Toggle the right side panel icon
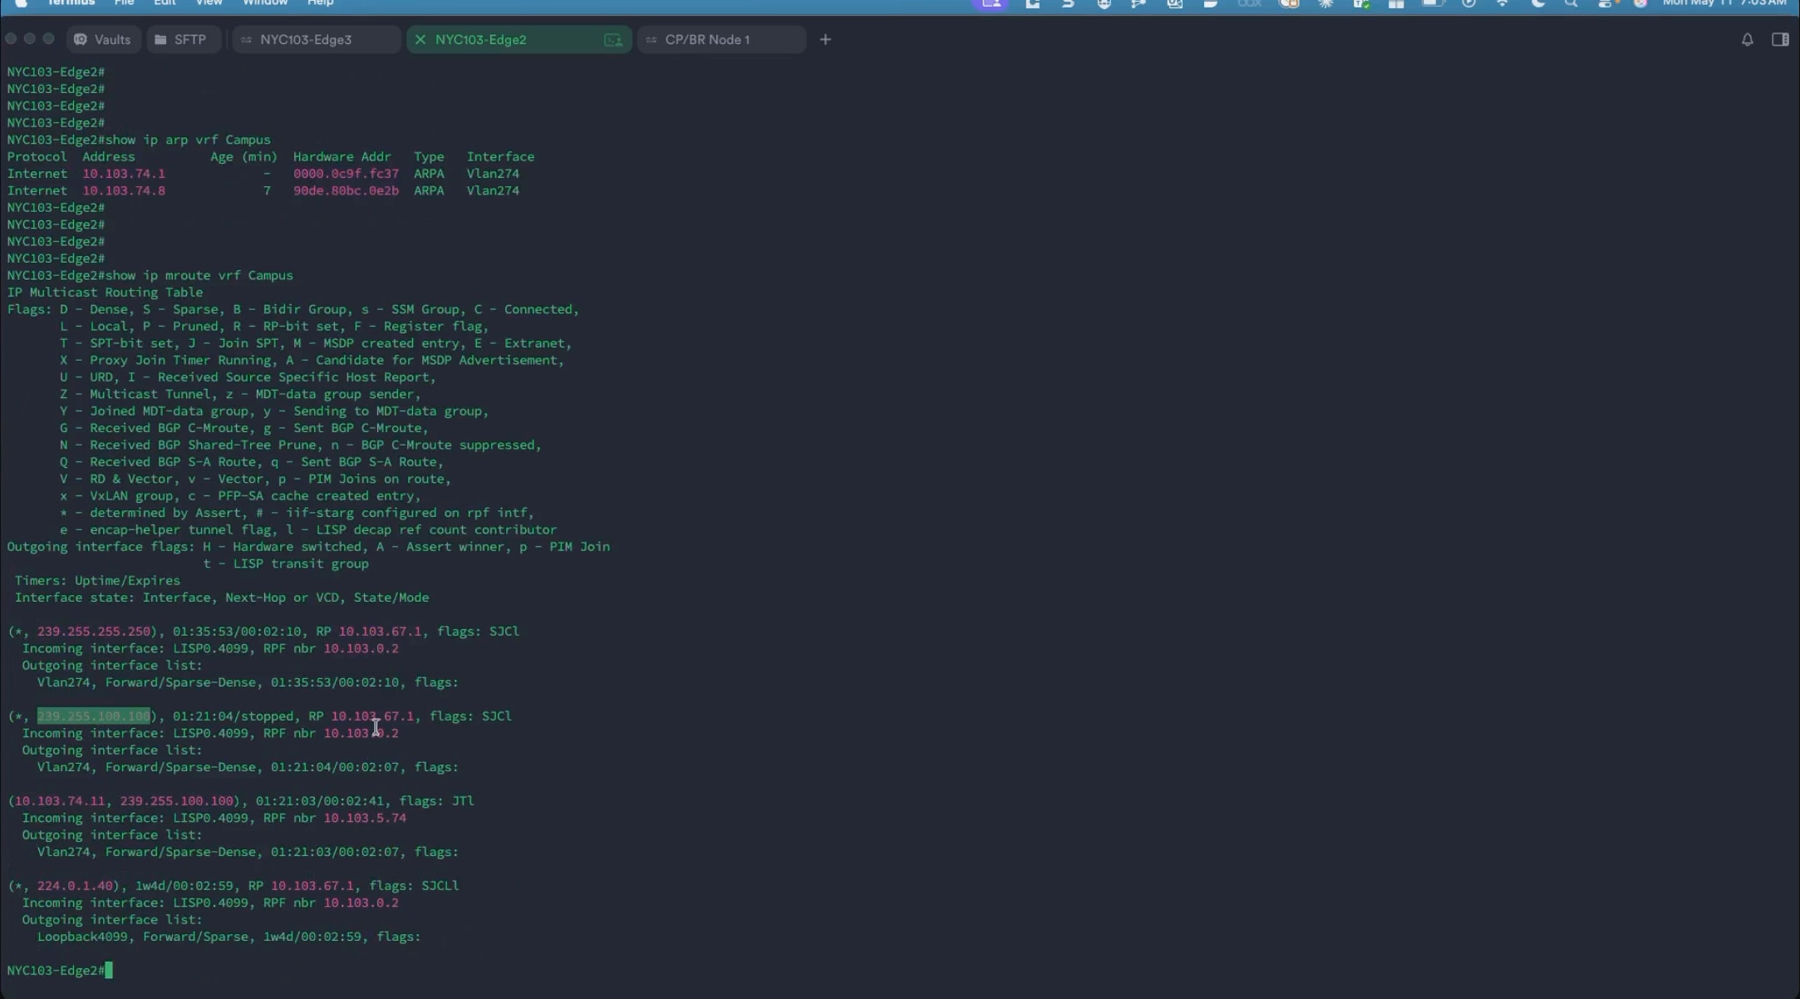 pos(1780,39)
